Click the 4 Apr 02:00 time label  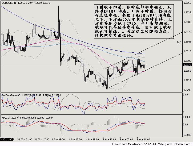coord(75,140)
